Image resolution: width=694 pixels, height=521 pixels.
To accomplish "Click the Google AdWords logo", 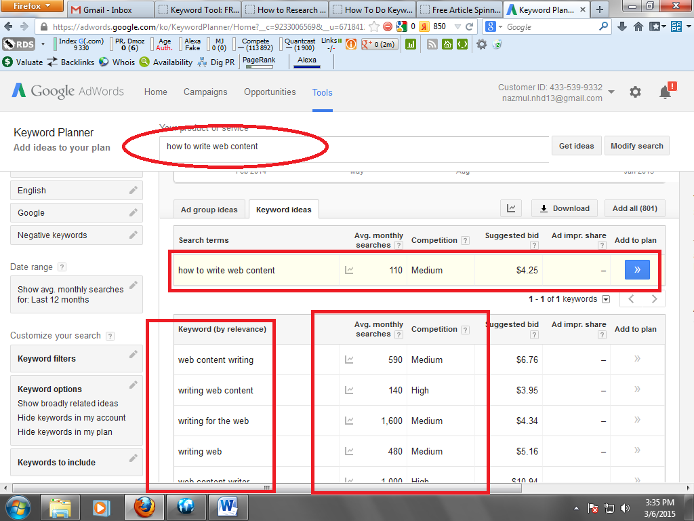I will click(x=68, y=91).
